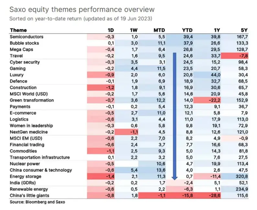Select the China's little giants row label
The width and height of the screenshot is (257, 210).
[x=30, y=195]
